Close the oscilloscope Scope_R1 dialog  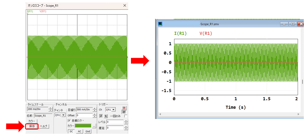tap(125, 5)
